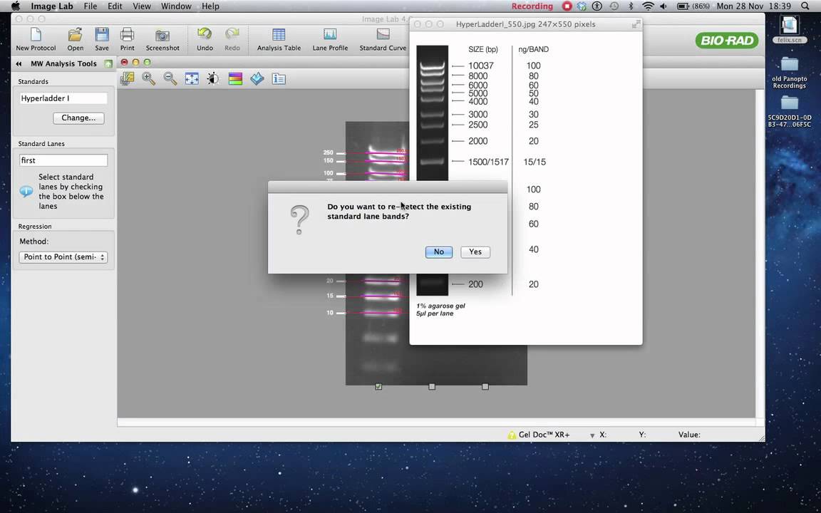Click the display gel options icon
The height and width of the screenshot is (513, 821).
pos(128,78)
